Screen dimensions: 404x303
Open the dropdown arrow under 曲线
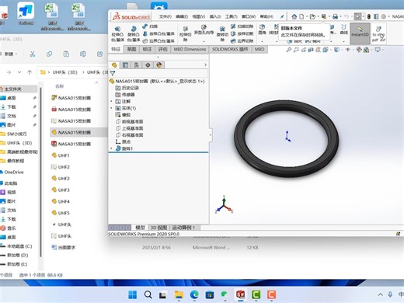(x=343, y=41)
